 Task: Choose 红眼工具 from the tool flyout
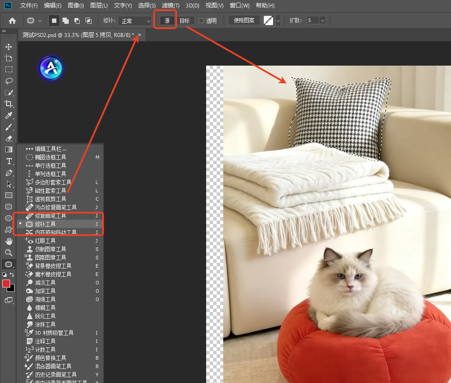(x=45, y=241)
